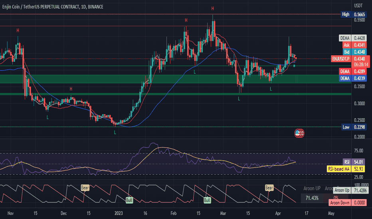Select the ENJUSDT.P last price label
Viewport: 372px width, 219px height.
pyautogui.click(x=350, y=59)
